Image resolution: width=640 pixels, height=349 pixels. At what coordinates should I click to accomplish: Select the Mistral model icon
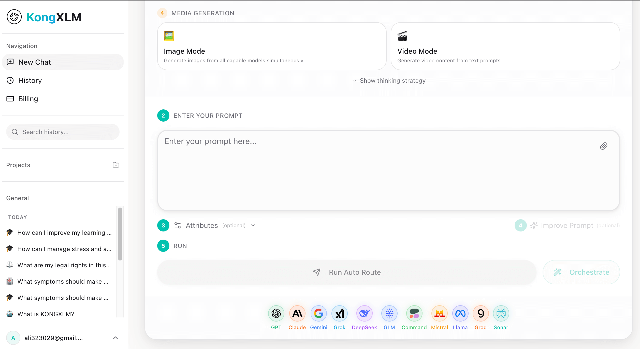pos(440,313)
